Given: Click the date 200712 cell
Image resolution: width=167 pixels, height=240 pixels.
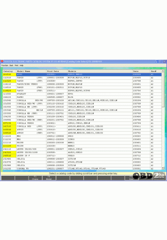Looking at the screenshot, I should (x=141, y=156).
